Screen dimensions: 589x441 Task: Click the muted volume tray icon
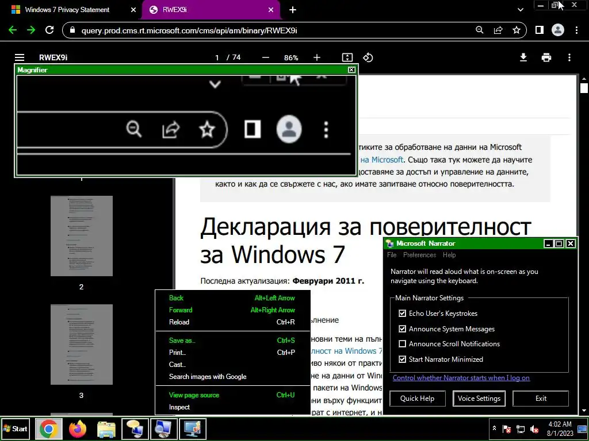(x=534, y=429)
